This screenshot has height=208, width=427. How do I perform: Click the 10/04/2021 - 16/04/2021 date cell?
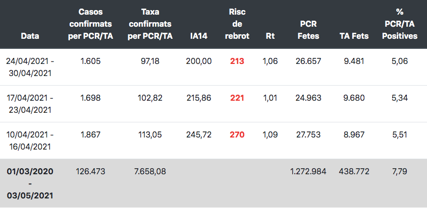[x=30, y=141]
